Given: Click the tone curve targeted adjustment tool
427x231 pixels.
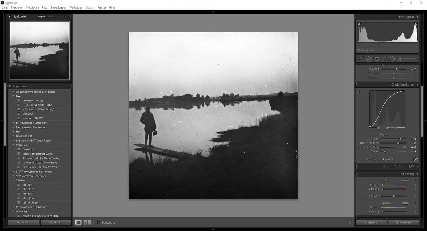Looking at the screenshot, I should click(x=358, y=92).
